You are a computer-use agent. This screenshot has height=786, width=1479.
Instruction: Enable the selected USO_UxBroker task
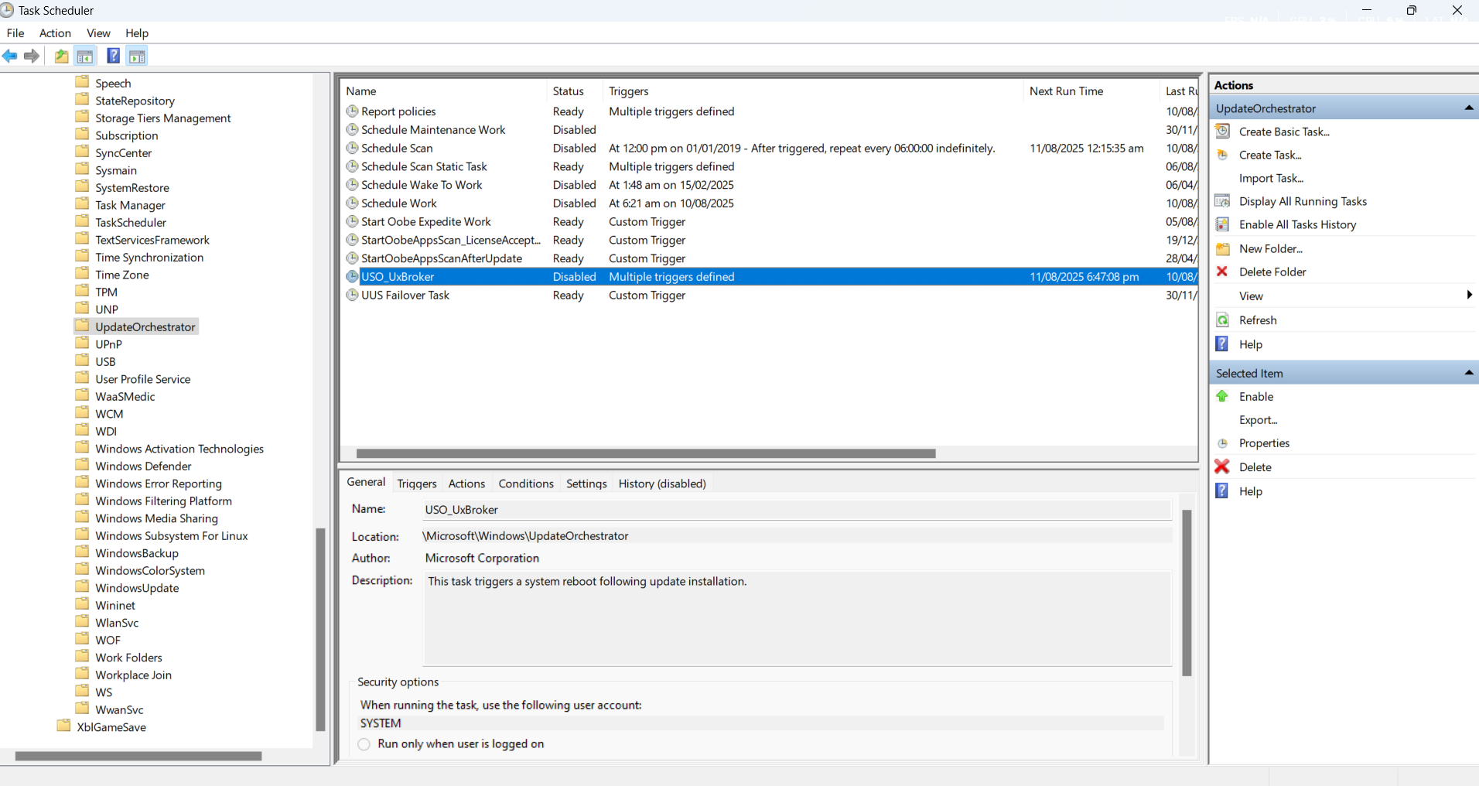point(1256,396)
